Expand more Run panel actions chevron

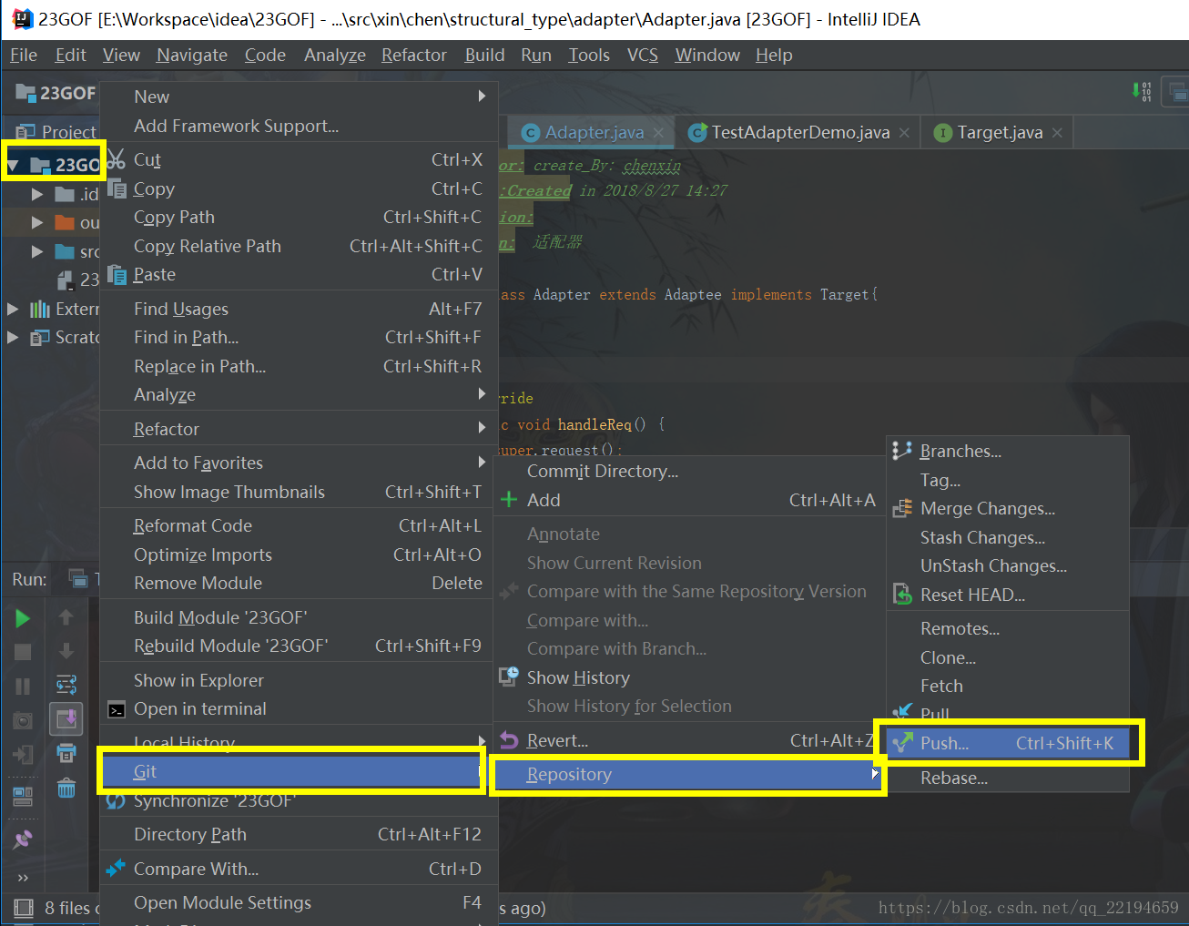(23, 878)
